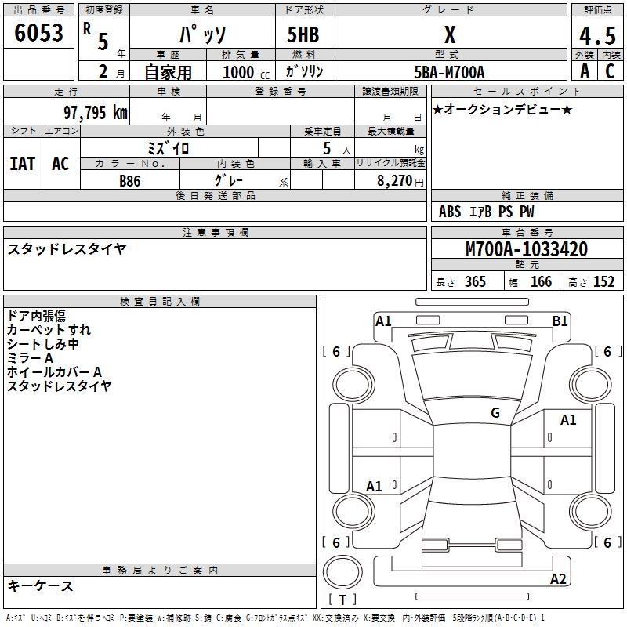Click the upper-left [6] tire marker
Screen dimensions: 627x627
(336, 352)
